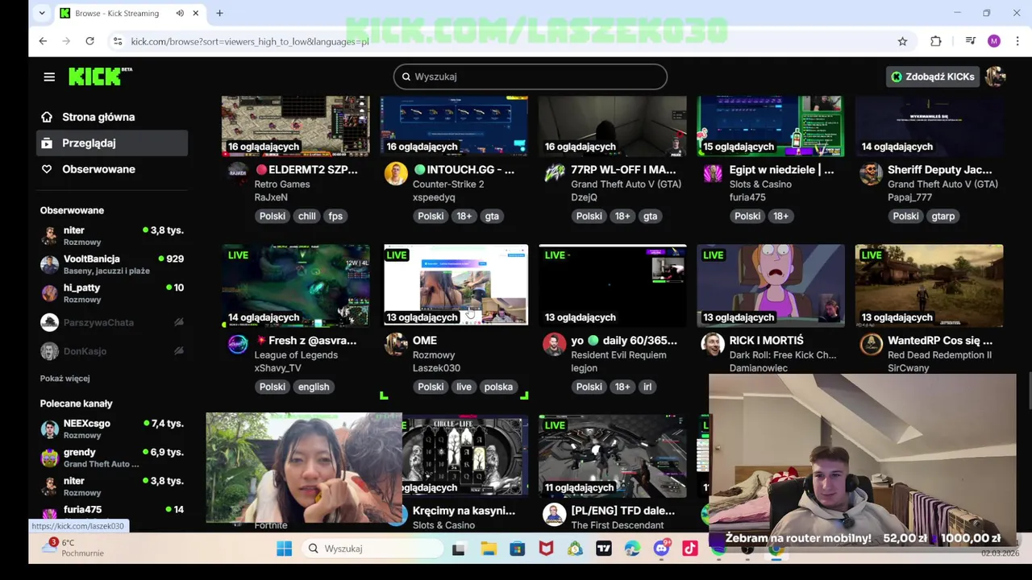Open media control icon in toolbar
Viewport: 1032px width, 580px height.
click(971, 41)
